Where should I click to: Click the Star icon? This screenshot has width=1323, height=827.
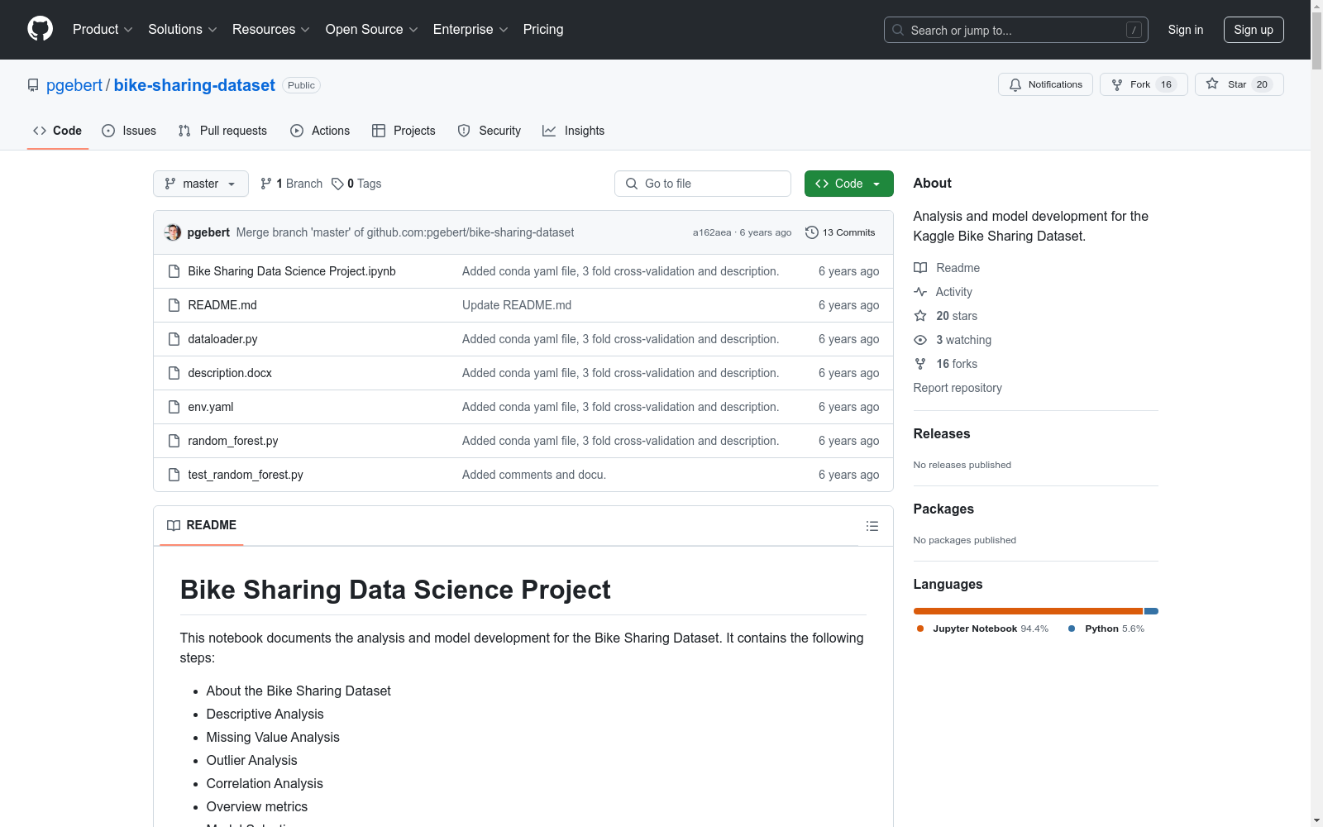click(1212, 84)
